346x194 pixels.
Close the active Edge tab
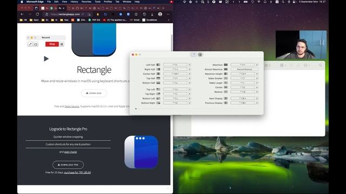[x=64, y=8]
